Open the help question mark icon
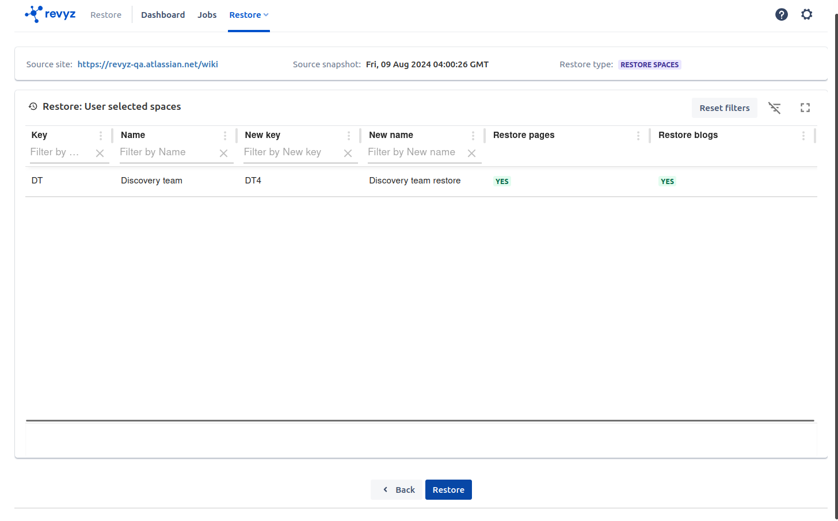This screenshot has height=521, width=838. tap(781, 14)
